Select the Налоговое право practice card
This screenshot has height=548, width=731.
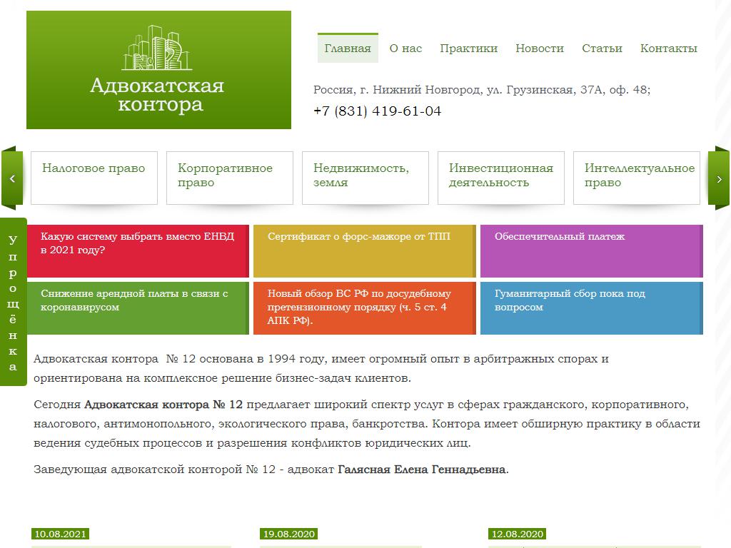pos(94,177)
